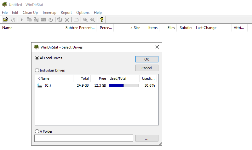Open the Clean Up menu
252x150 pixels.
coord(30,13)
